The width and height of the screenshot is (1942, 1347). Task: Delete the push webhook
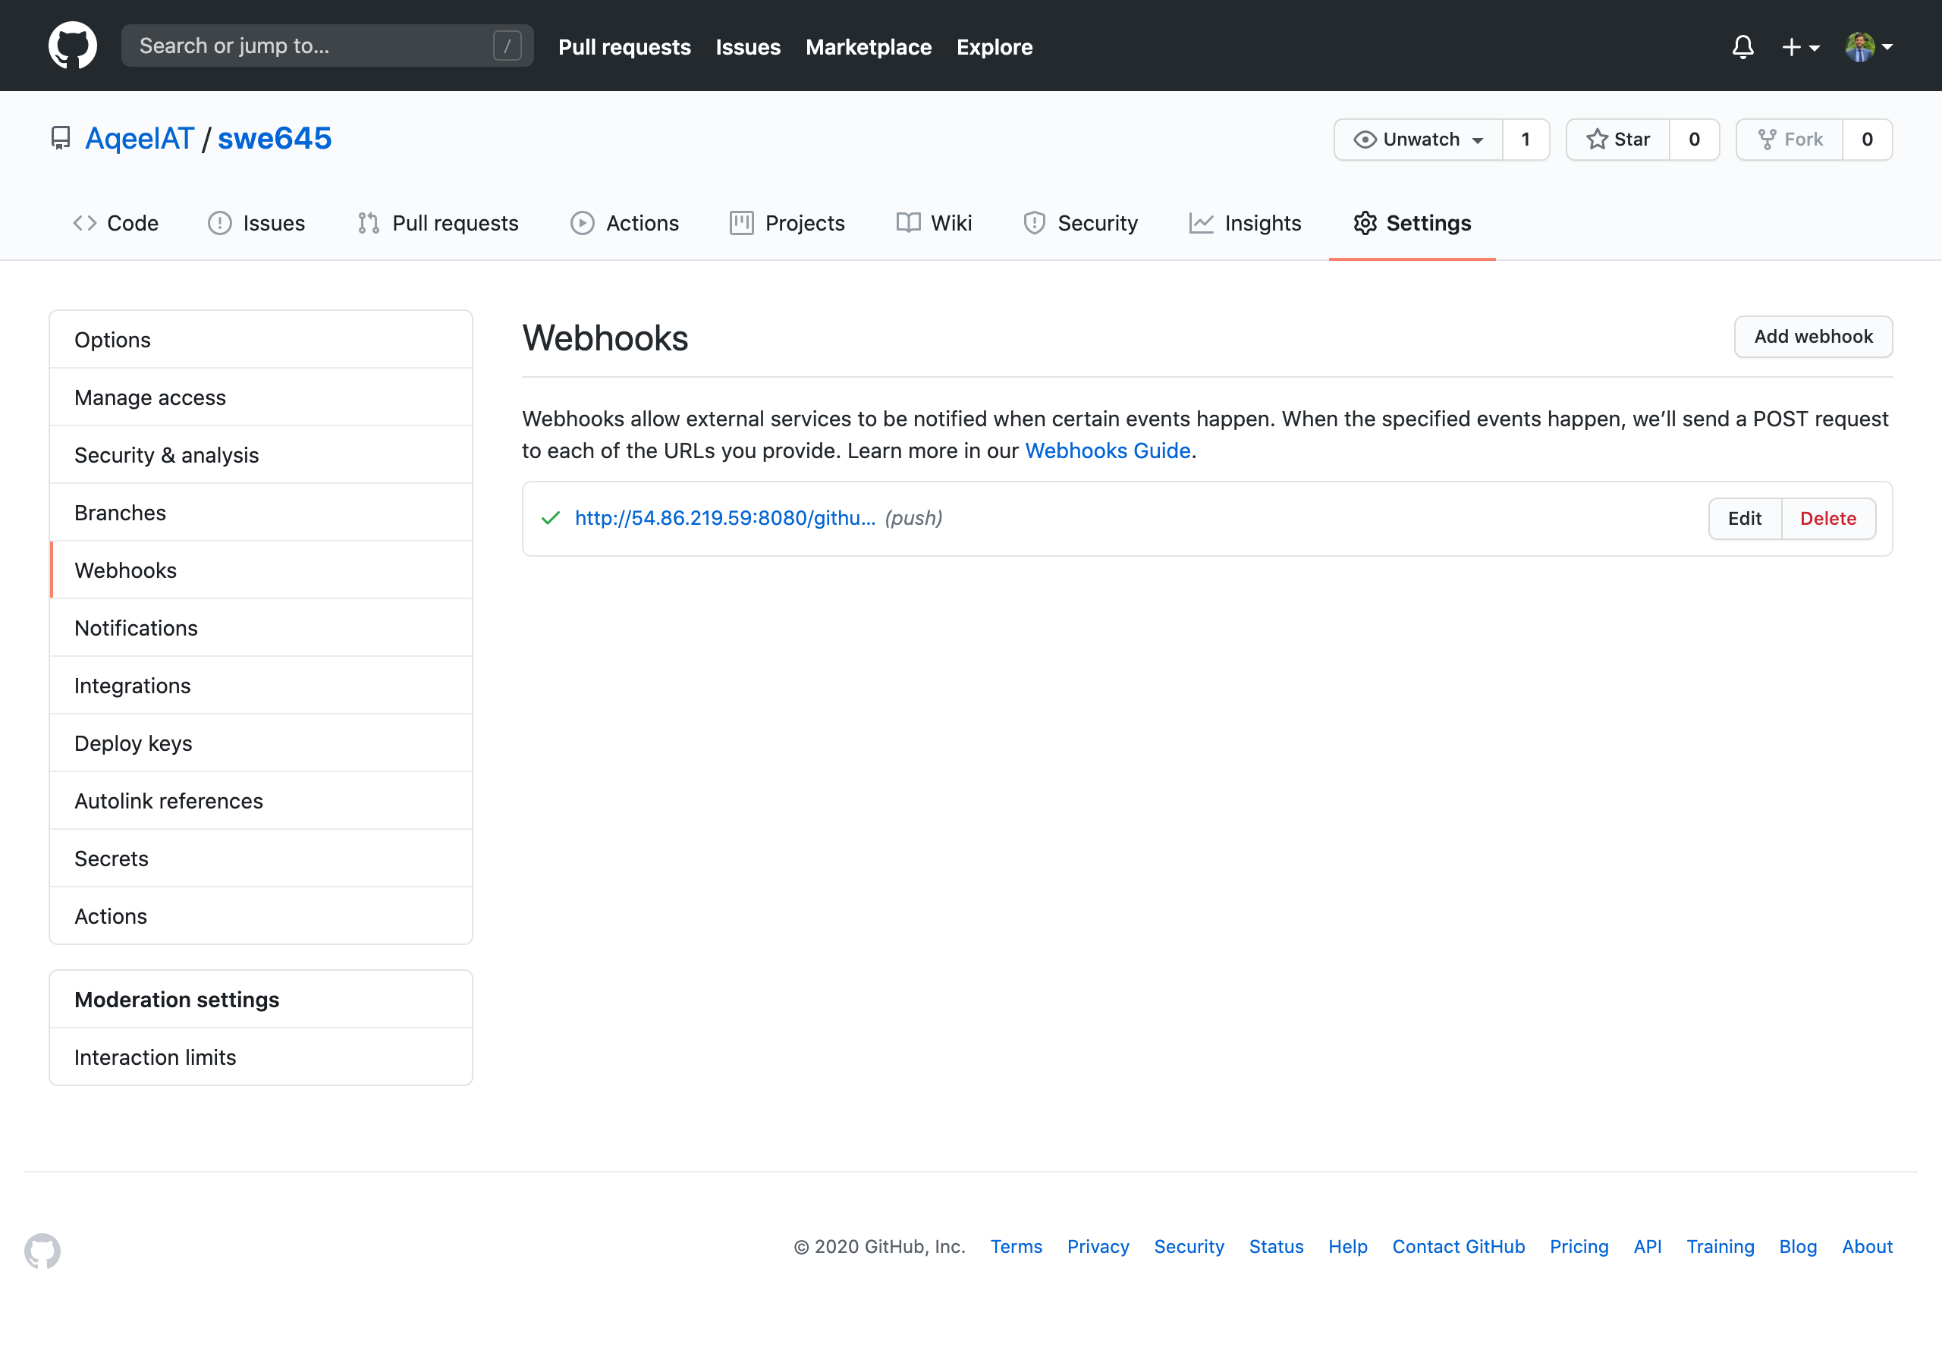point(1827,518)
